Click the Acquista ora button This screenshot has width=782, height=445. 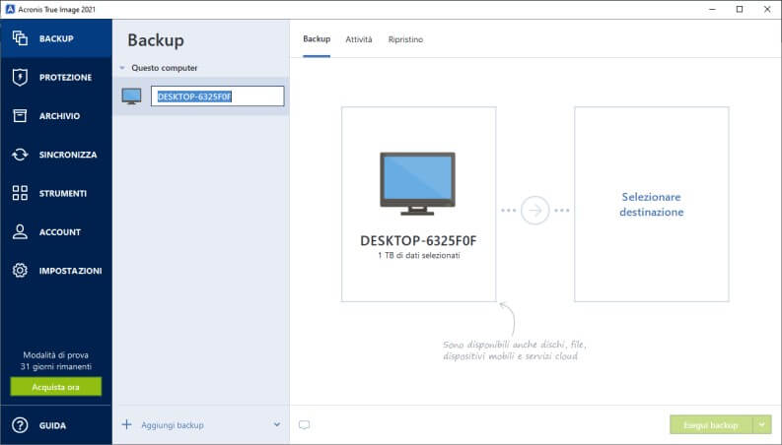[x=56, y=387]
